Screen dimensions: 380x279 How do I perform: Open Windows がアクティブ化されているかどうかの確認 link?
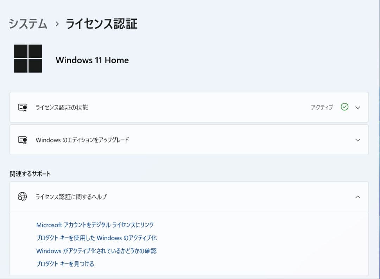point(96,251)
